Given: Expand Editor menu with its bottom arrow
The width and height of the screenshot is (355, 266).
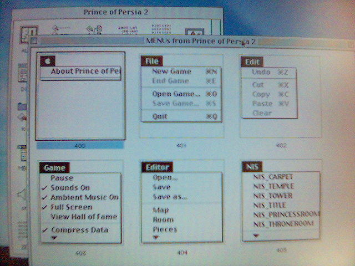Looking at the screenshot, I should point(155,237).
